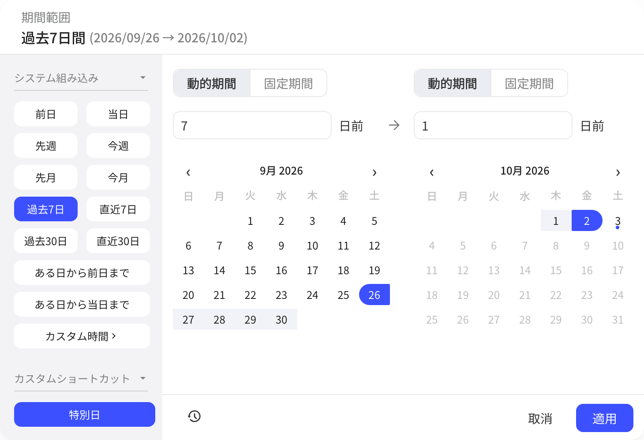Expand the システム組み込み dropdown
Viewport: 644px width, 440px height.
pyautogui.click(x=81, y=78)
